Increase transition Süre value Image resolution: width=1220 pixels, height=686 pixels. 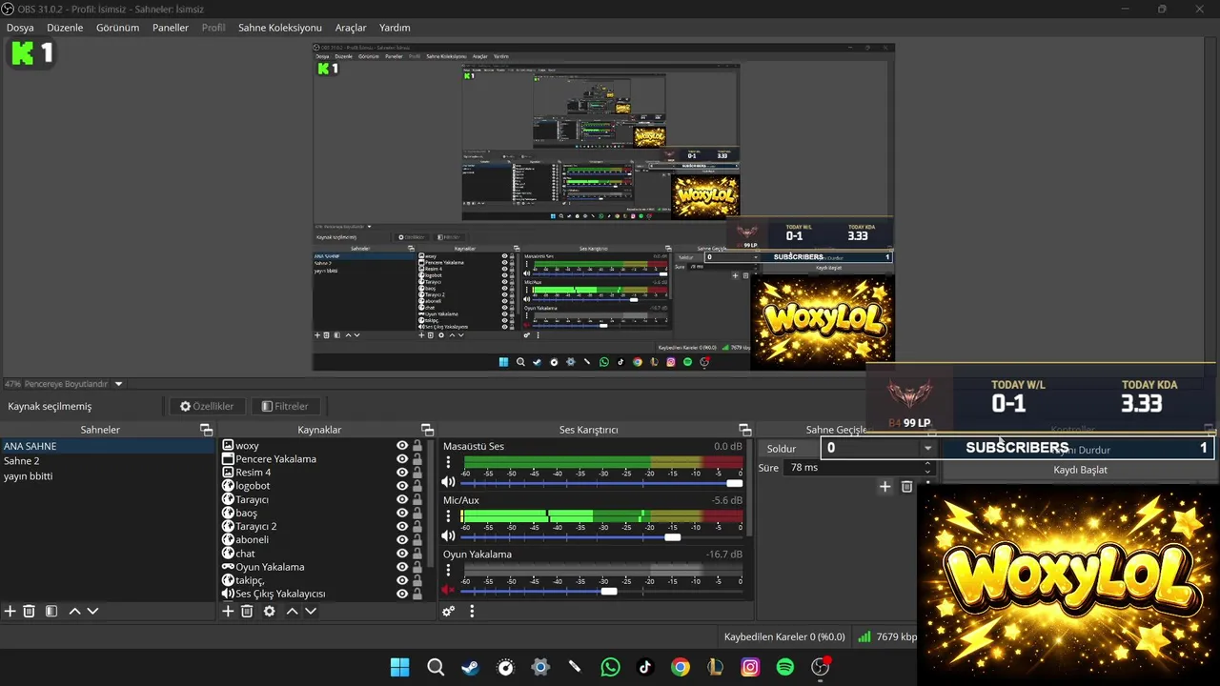click(928, 463)
